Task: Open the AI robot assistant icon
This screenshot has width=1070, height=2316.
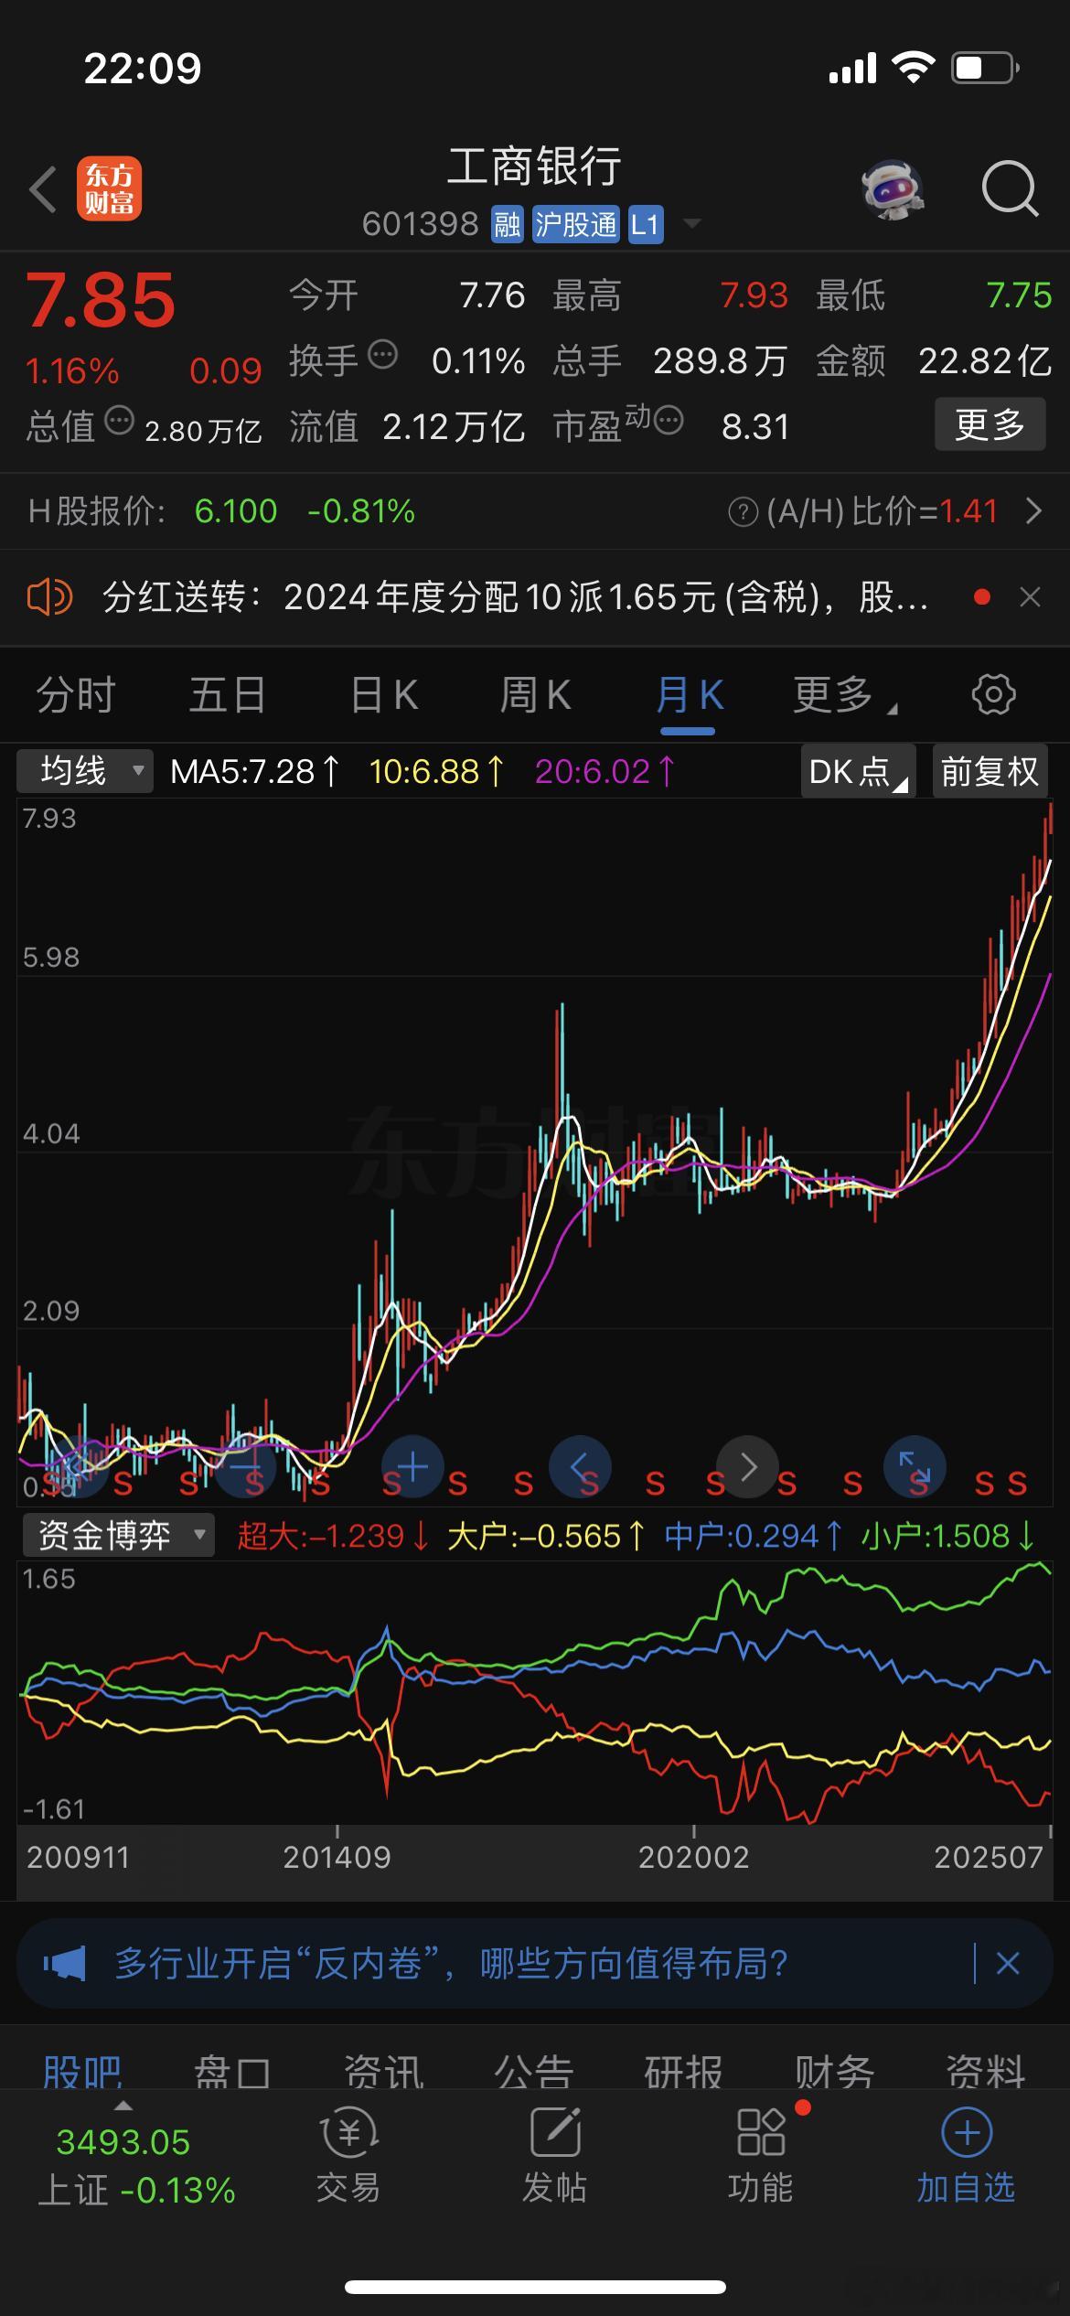Action: [x=893, y=190]
